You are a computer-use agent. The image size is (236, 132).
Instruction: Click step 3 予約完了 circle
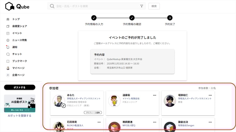coord(170,18)
